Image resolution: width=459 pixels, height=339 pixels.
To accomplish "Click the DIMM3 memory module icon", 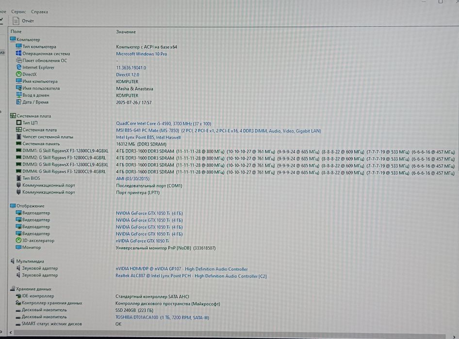I will click(19, 164).
